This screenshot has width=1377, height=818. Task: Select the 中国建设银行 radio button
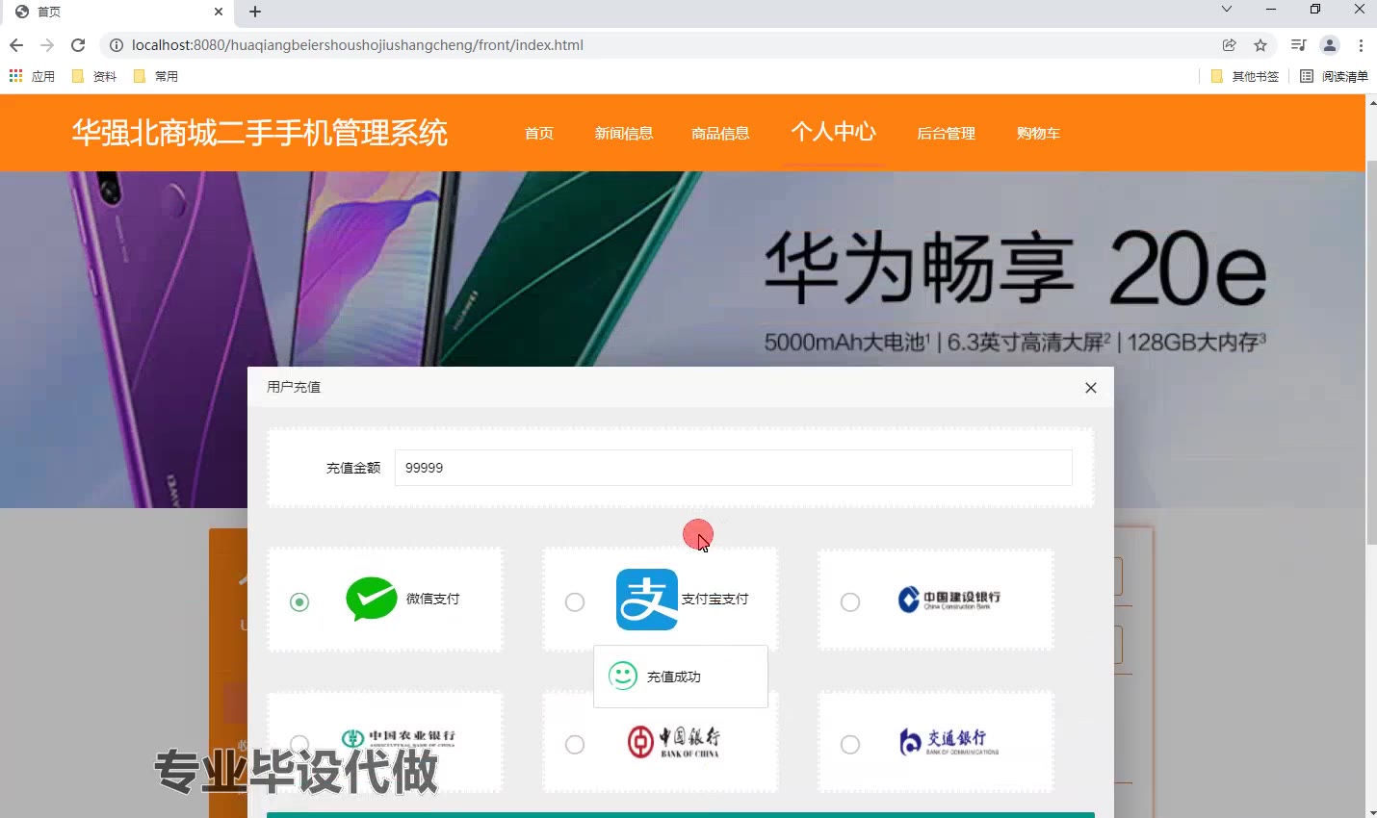pos(850,601)
